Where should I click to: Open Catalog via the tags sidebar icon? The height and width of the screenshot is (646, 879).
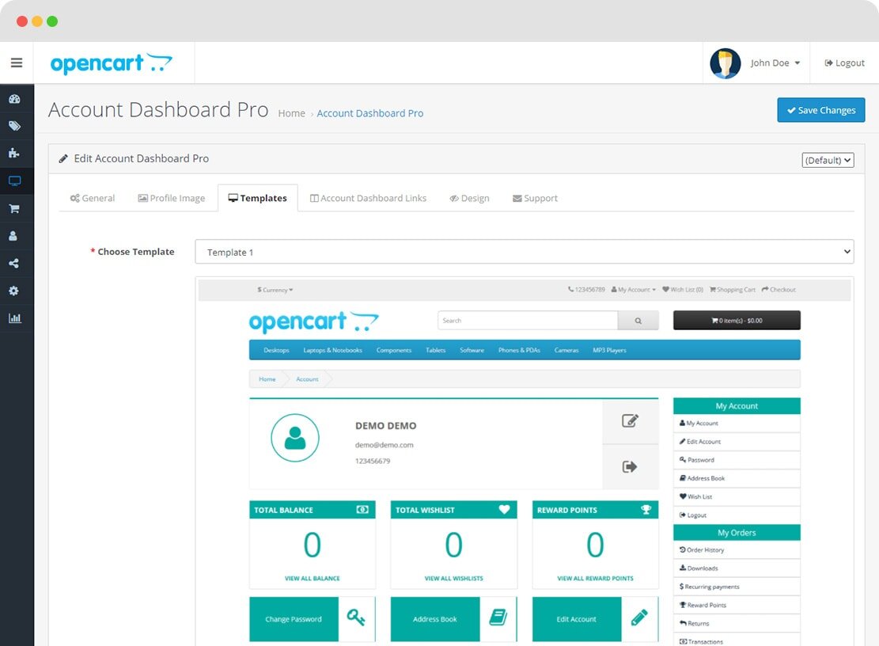(x=14, y=126)
